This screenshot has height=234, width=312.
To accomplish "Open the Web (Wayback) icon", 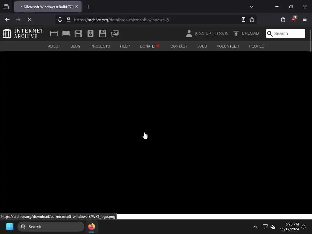I will click(54, 34).
